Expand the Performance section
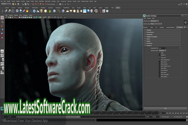Image resolution: width=188 pixels, height=125 pixels. (x=162, y=32)
